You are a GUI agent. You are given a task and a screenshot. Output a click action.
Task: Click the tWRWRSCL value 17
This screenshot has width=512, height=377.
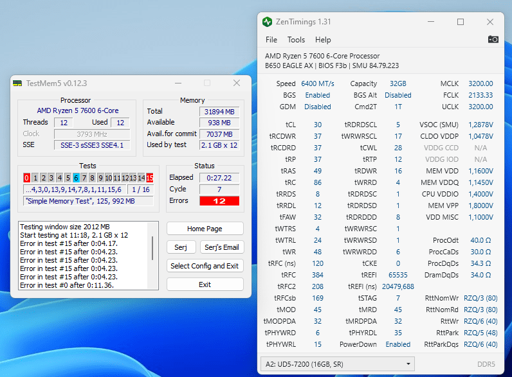[398, 136]
